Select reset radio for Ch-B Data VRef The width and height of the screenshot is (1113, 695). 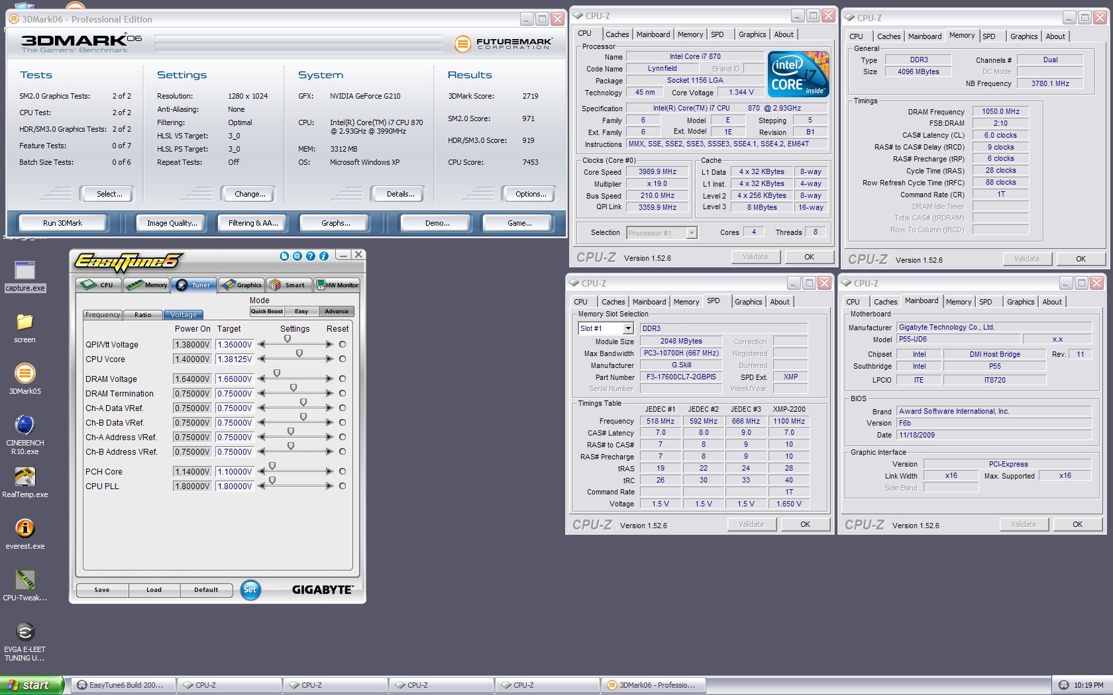(x=343, y=422)
